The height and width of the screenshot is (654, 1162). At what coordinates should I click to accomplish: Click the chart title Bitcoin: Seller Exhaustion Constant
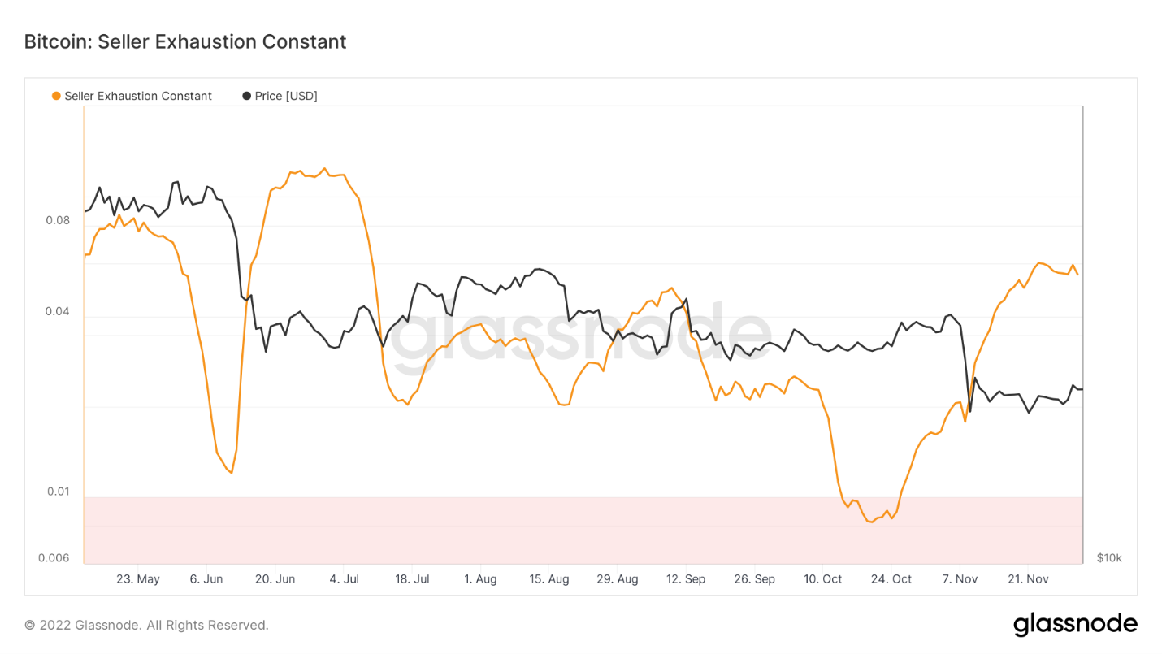tap(185, 41)
